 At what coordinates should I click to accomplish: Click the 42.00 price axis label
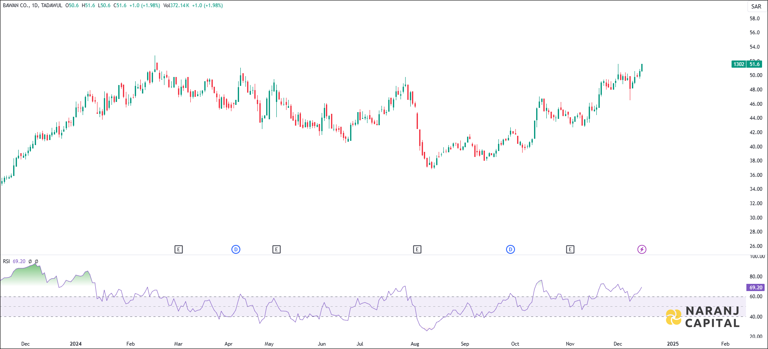756,132
